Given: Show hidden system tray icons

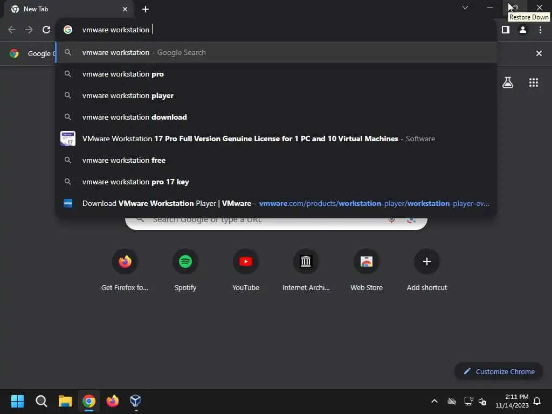Looking at the screenshot, I should tap(434, 401).
